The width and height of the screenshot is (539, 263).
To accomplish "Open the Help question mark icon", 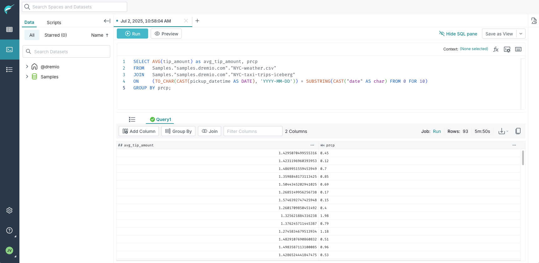I will (x=9, y=230).
